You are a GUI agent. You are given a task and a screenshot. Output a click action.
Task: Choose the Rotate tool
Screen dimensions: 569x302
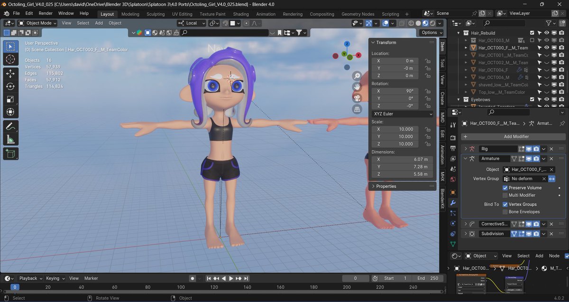pos(11,86)
